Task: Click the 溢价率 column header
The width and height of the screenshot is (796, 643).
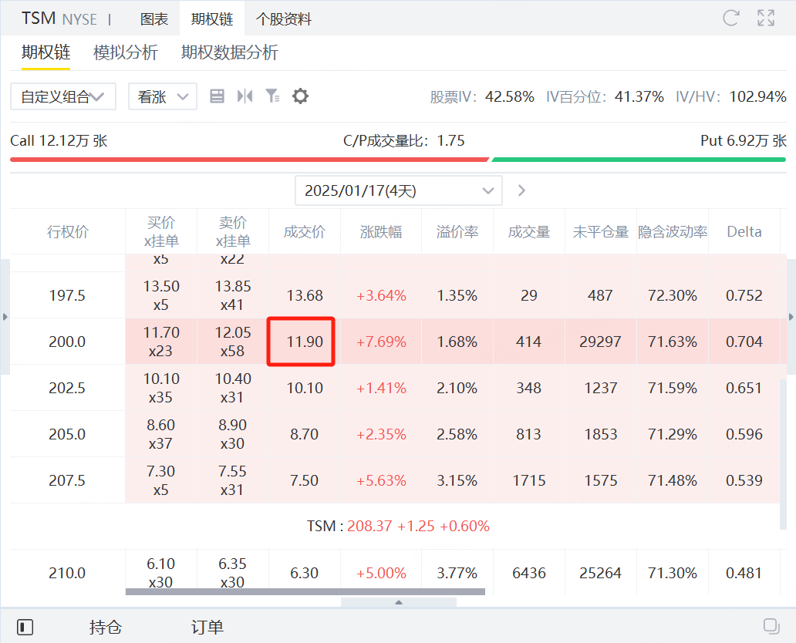Action: pos(457,232)
